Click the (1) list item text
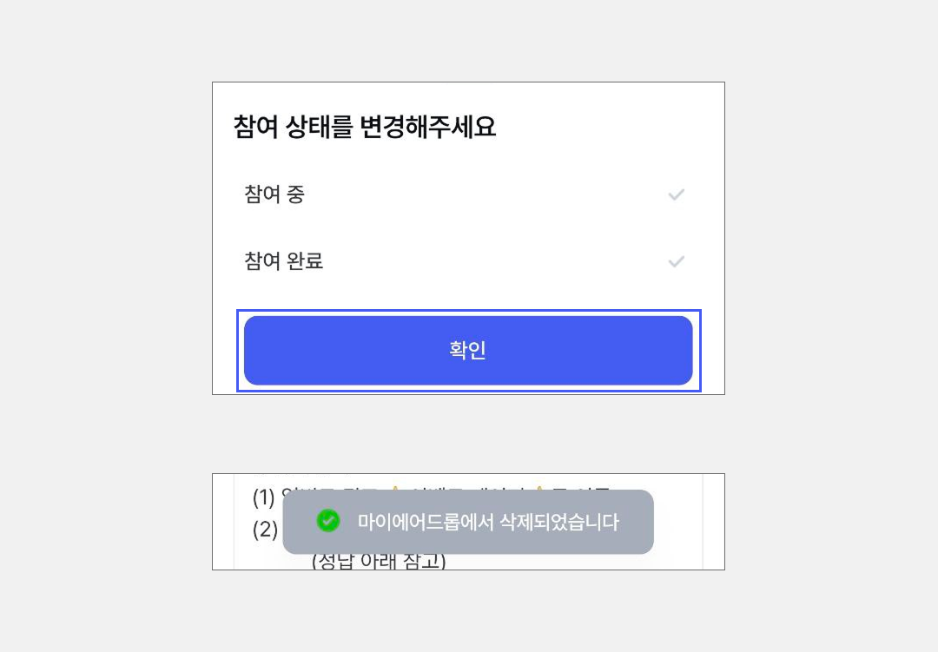 click(264, 497)
